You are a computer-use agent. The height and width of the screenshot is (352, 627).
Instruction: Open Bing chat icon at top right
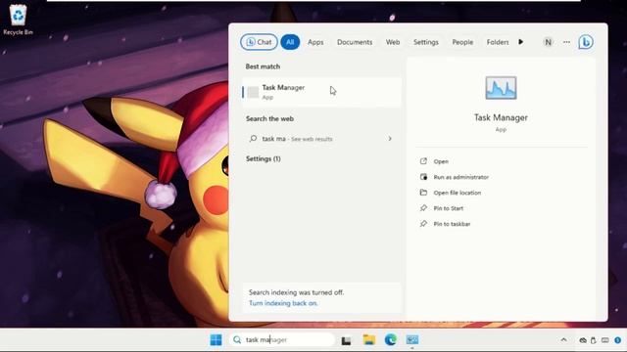click(586, 42)
